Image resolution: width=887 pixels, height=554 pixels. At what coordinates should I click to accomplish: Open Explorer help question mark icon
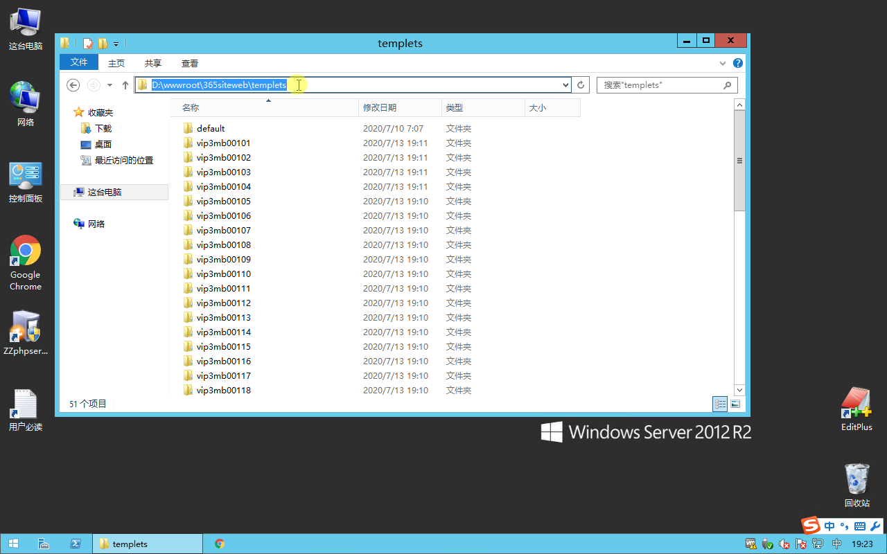[738, 63]
